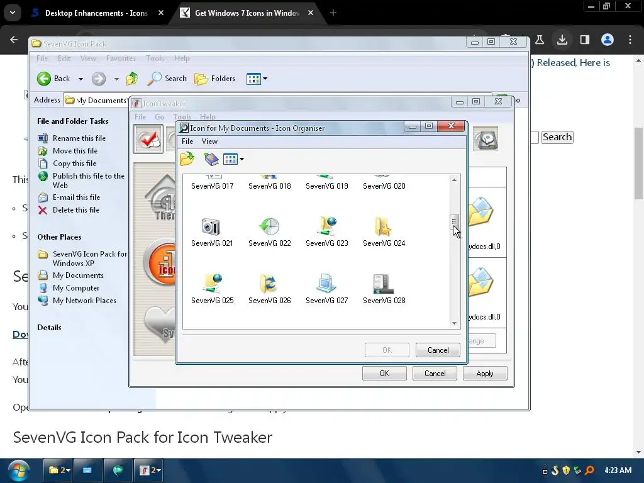Image resolution: width=644 pixels, height=483 pixels.
Task: Open My Computer in Other Places
Action: (x=75, y=288)
